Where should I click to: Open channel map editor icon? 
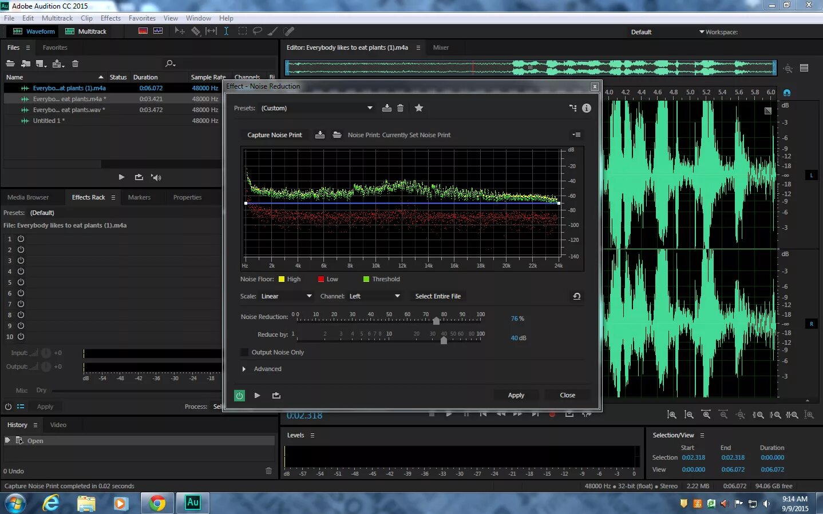573,108
